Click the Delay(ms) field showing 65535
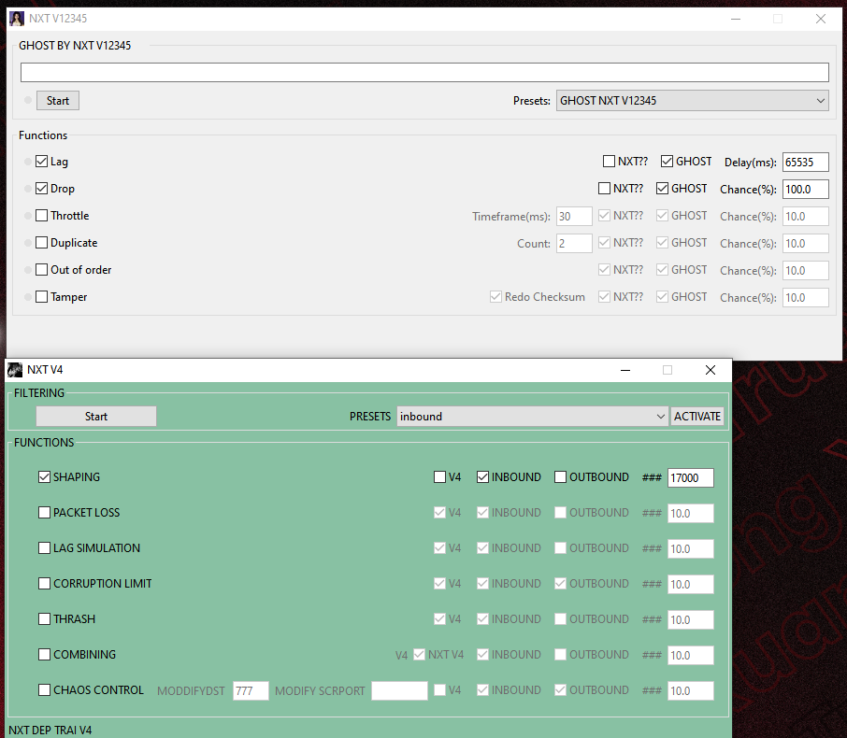The image size is (847, 738). tap(806, 162)
